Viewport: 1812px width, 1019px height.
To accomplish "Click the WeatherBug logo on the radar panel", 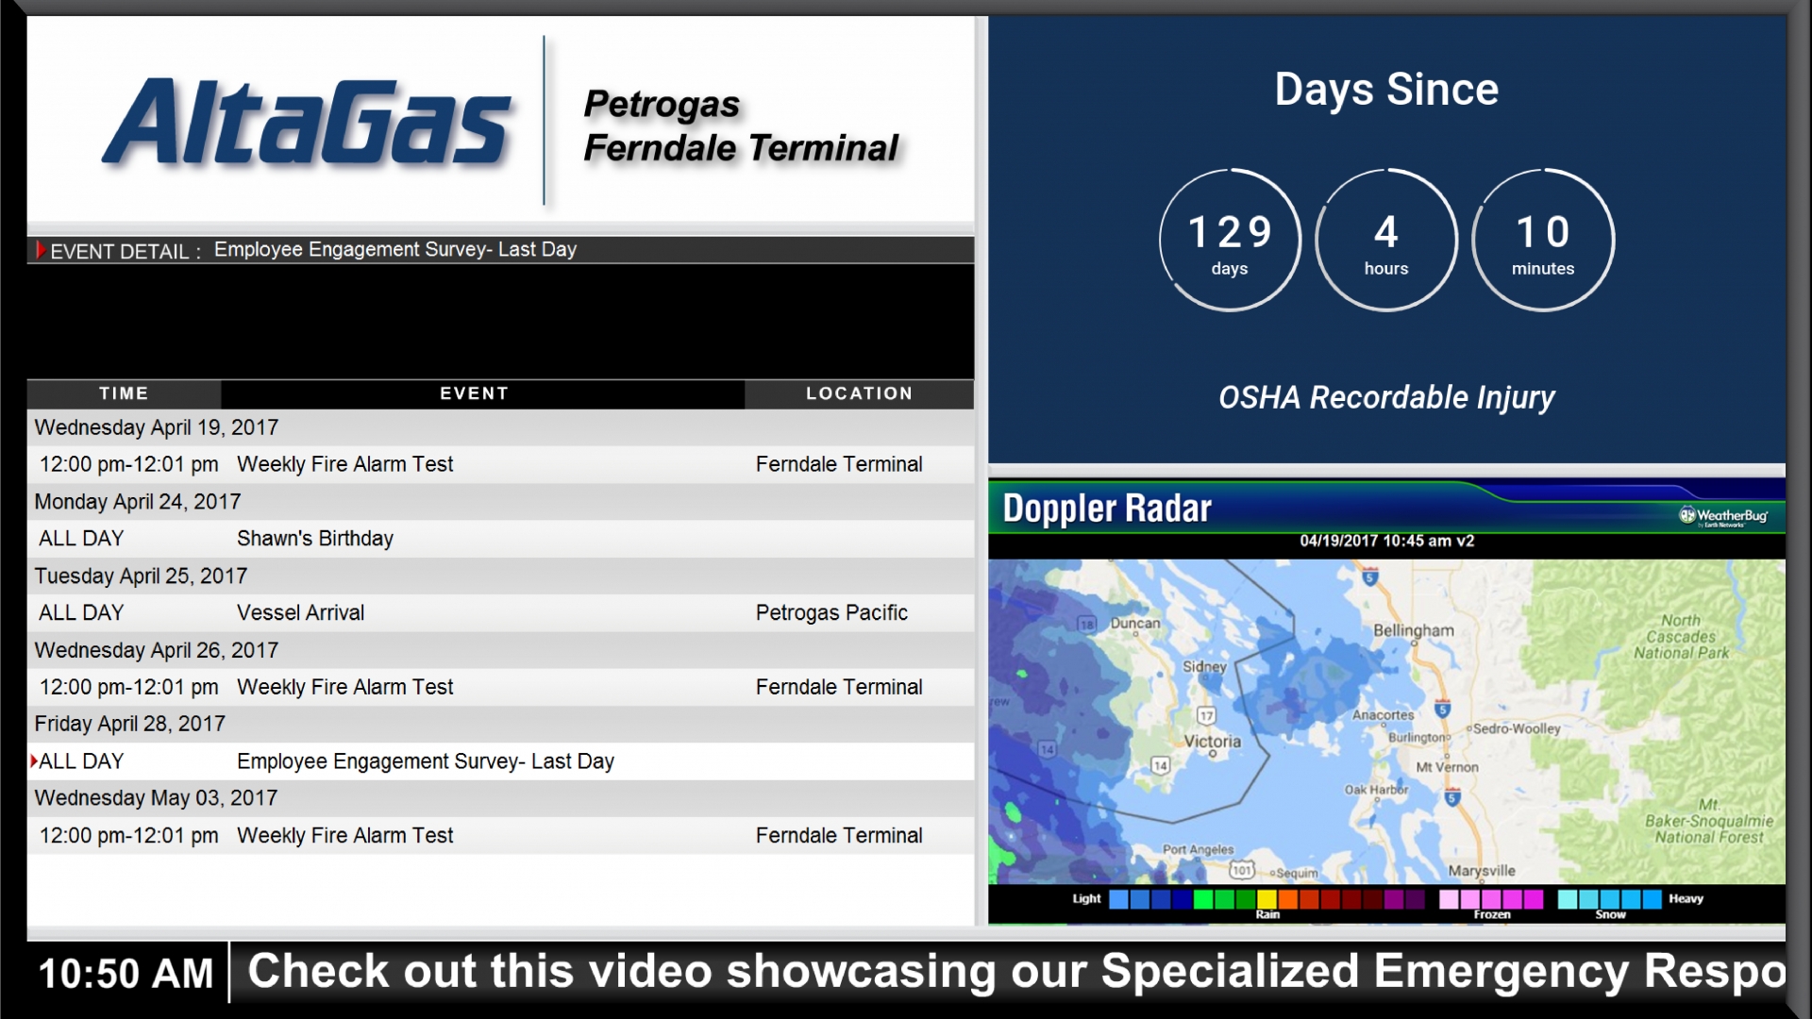I will click(1724, 516).
